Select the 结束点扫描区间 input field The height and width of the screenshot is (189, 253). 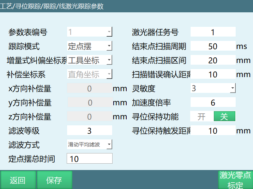click(213, 60)
